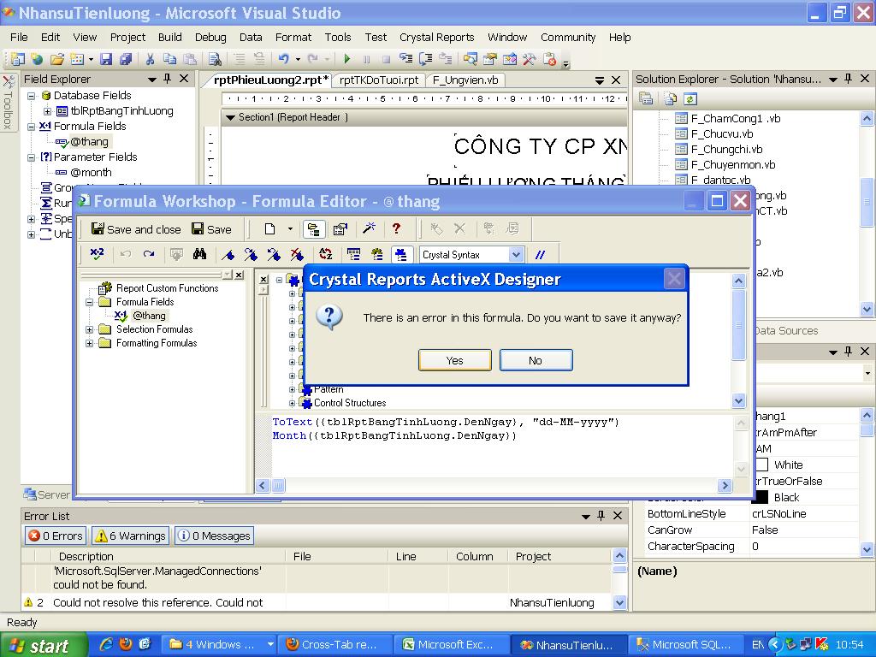Click No in the ActiveX Designer dialog
The image size is (876, 657).
(x=536, y=360)
